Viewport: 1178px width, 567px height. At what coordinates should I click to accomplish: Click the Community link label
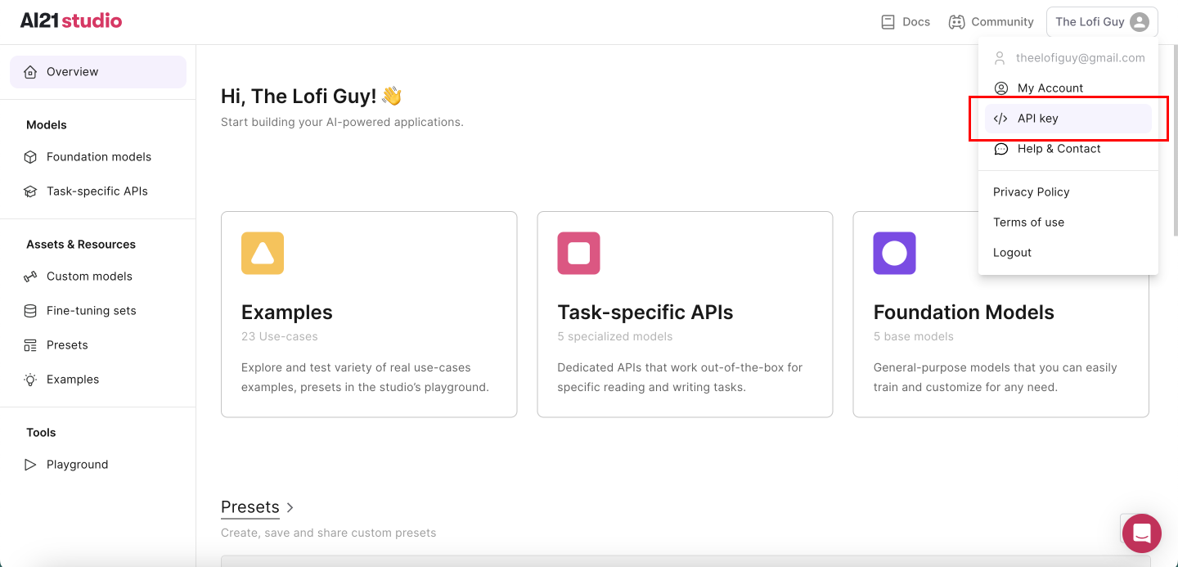click(x=1002, y=22)
